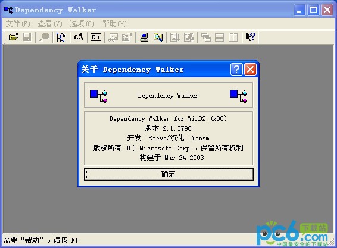Open the 选项(O) menu

tap(82, 24)
